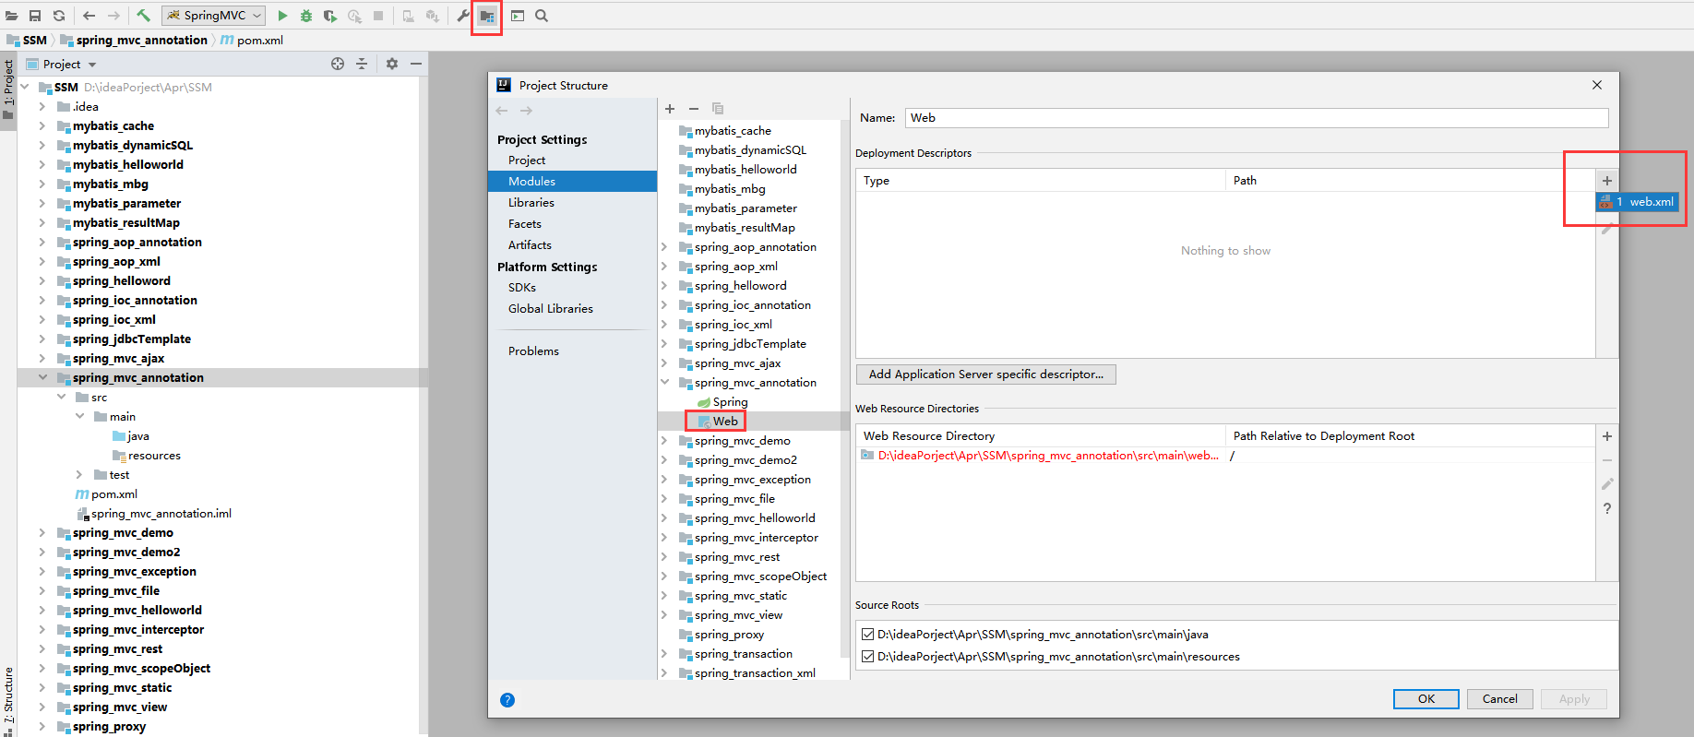Open the SpringMVC run configuration dropdown
The image size is (1694, 737).
[x=214, y=16]
